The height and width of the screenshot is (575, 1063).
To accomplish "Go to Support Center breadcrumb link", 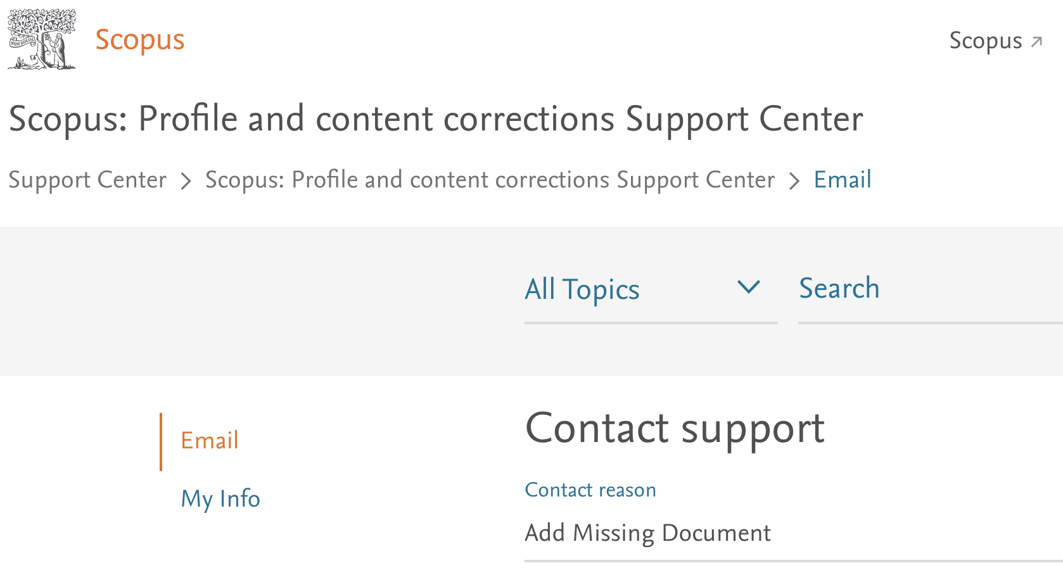I will coord(87,180).
